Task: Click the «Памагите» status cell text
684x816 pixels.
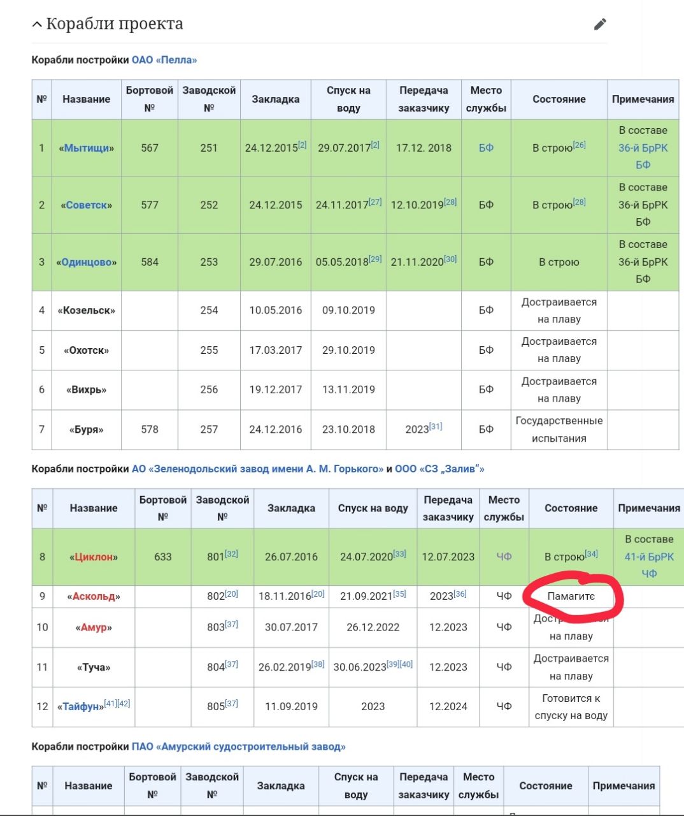Action: point(571,597)
